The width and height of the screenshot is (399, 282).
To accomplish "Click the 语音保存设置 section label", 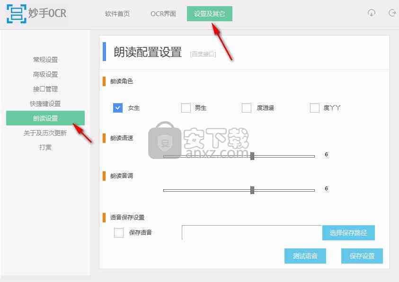I will pyautogui.click(x=127, y=217).
